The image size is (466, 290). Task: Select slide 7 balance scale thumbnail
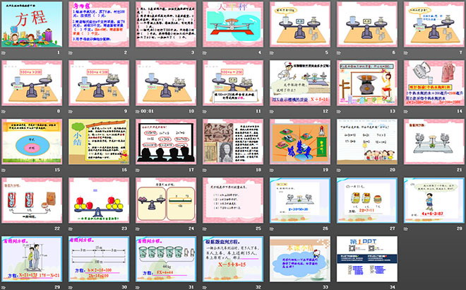434,25
